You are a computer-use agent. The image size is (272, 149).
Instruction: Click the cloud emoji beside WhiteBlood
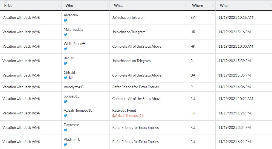[x=84, y=43]
